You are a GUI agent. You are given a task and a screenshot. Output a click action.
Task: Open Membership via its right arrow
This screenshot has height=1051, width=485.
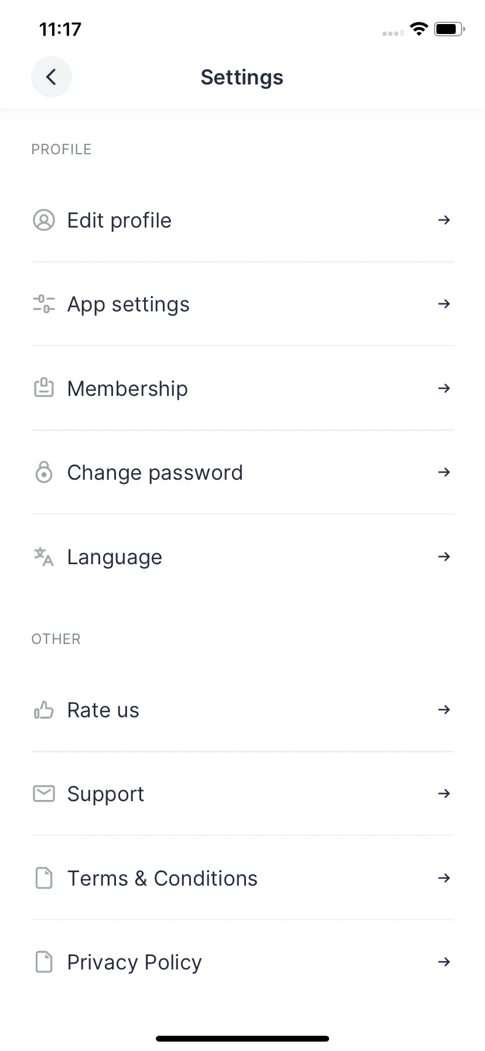(x=444, y=388)
